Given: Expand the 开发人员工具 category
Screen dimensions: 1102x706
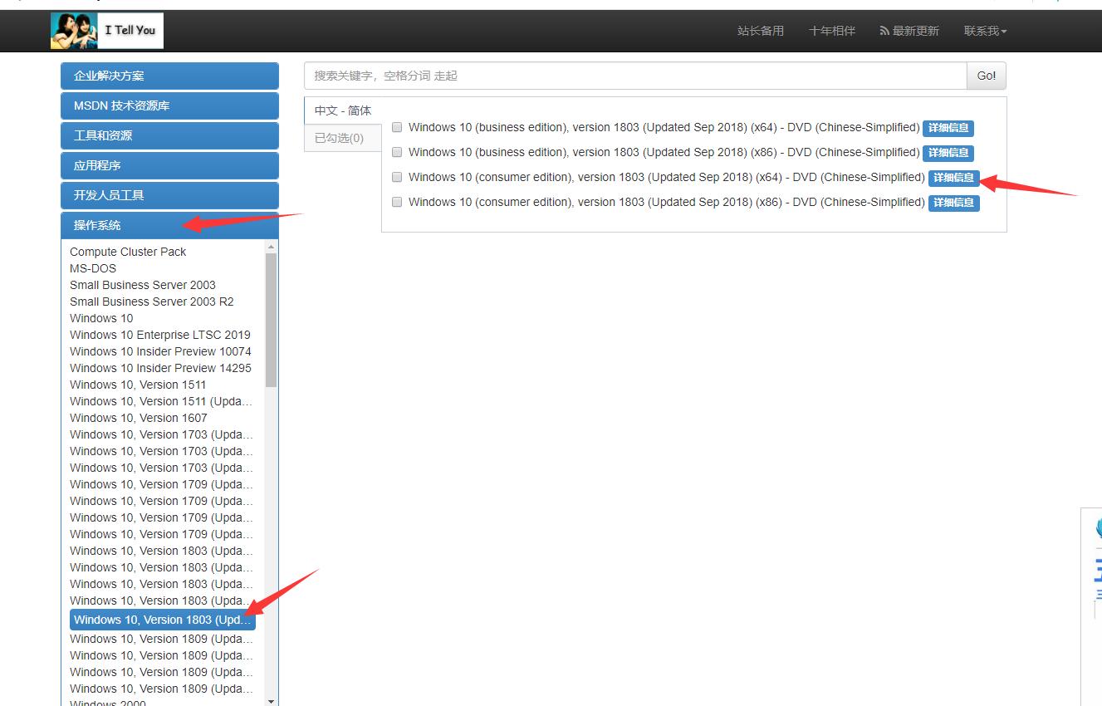Looking at the screenshot, I should tap(169, 195).
